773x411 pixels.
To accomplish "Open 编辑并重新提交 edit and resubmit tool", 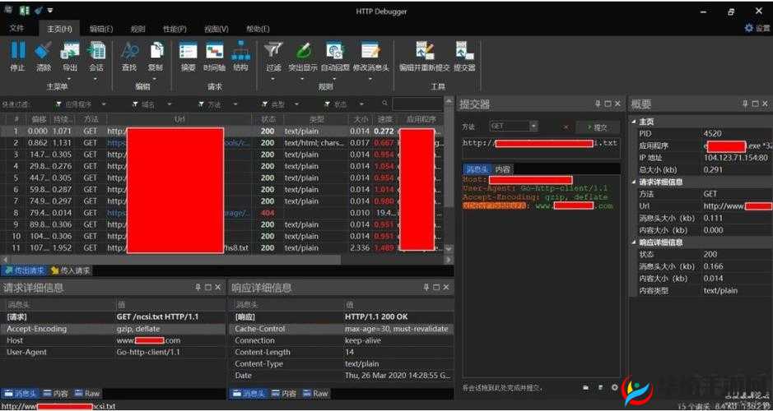I will (x=425, y=56).
